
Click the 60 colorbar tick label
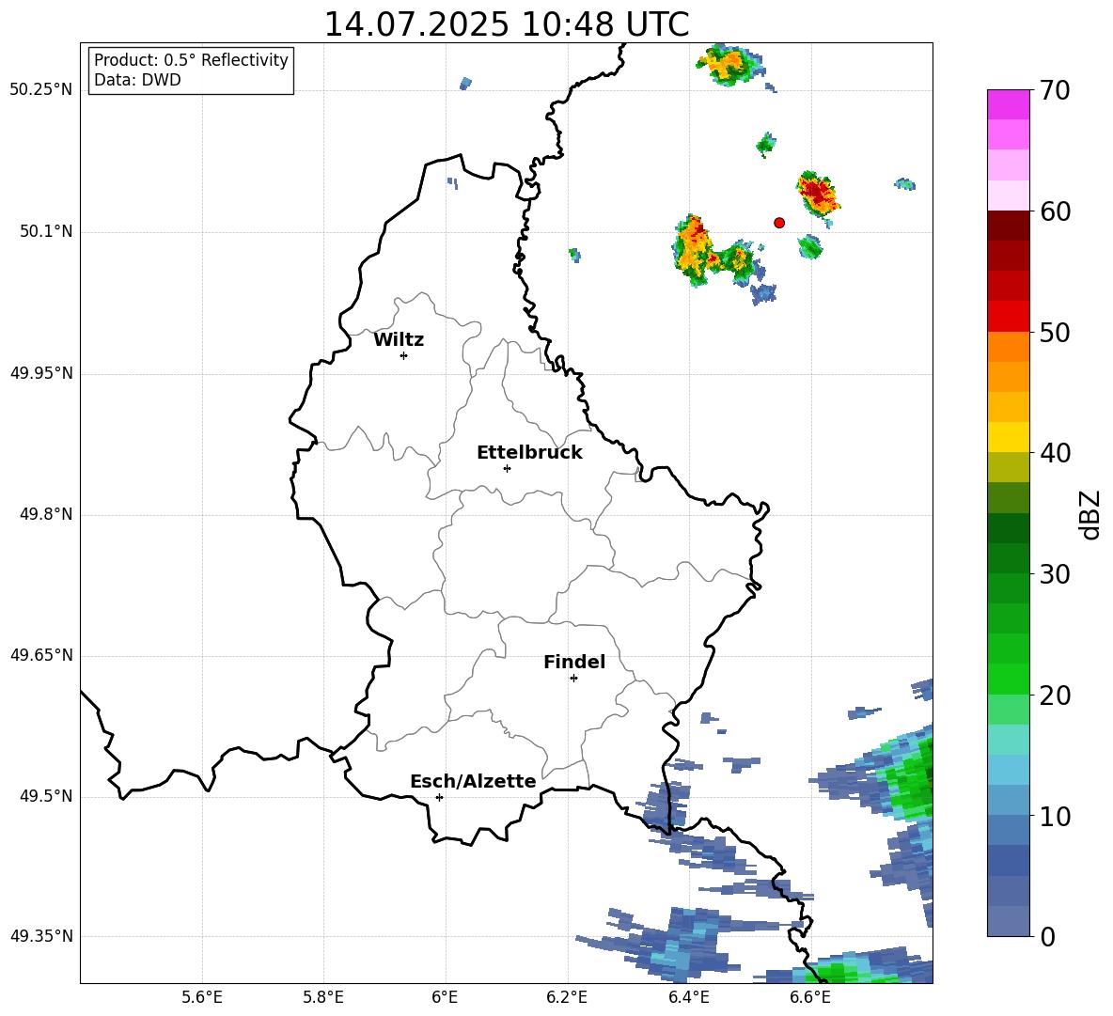[x=1055, y=211]
